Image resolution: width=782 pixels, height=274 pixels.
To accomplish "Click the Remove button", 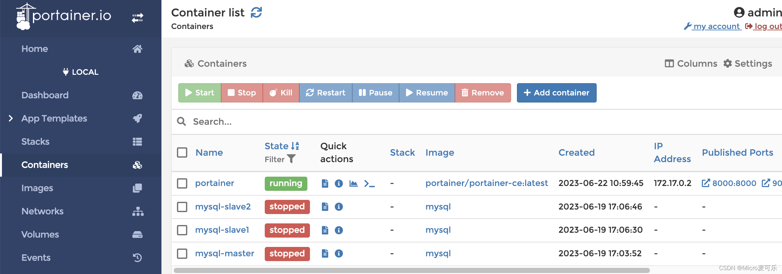I will (483, 93).
